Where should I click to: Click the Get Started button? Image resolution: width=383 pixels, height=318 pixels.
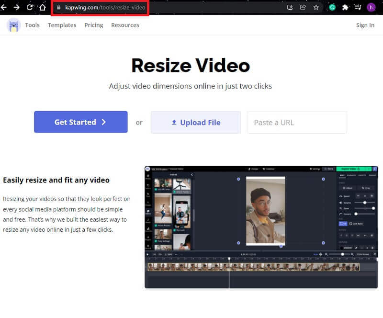click(81, 122)
